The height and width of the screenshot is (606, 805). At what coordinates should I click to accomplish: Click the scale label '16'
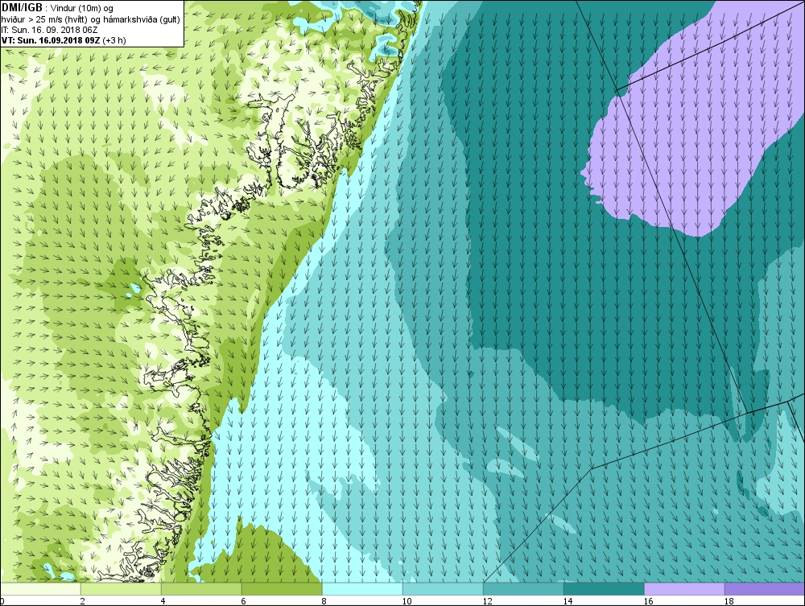pos(648,601)
